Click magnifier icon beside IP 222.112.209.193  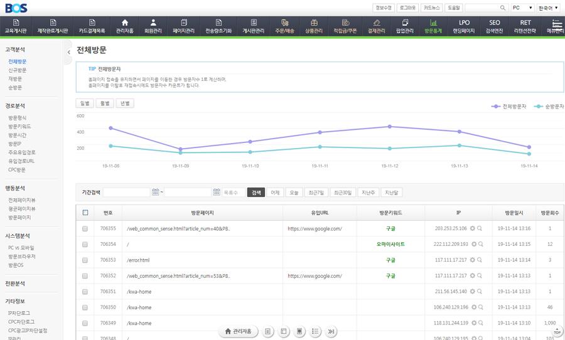(480, 245)
